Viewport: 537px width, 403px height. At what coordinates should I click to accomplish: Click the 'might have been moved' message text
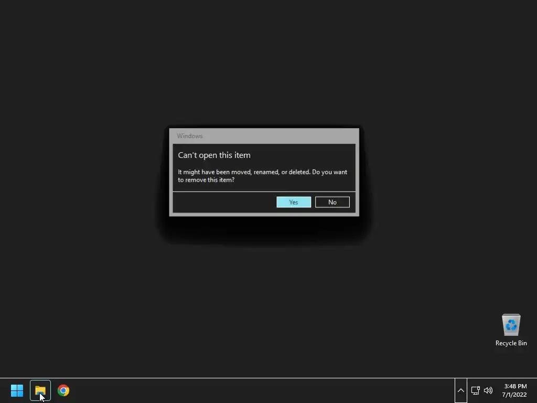click(262, 176)
